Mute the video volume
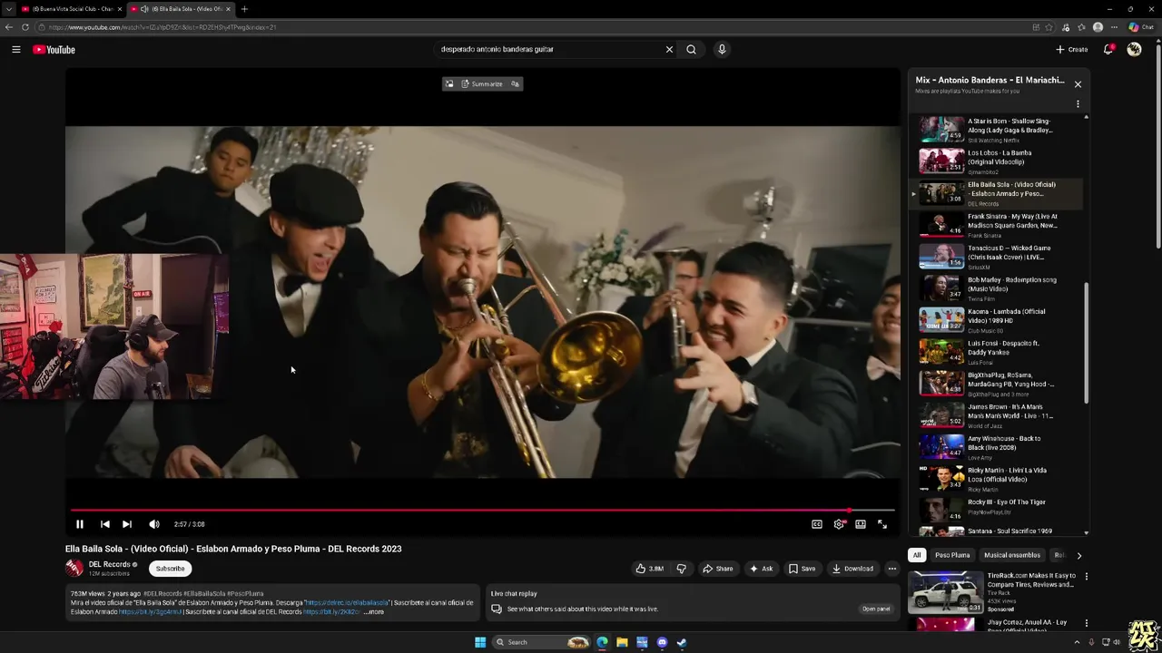This screenshot has width=1162, height=653. point(154,524)
